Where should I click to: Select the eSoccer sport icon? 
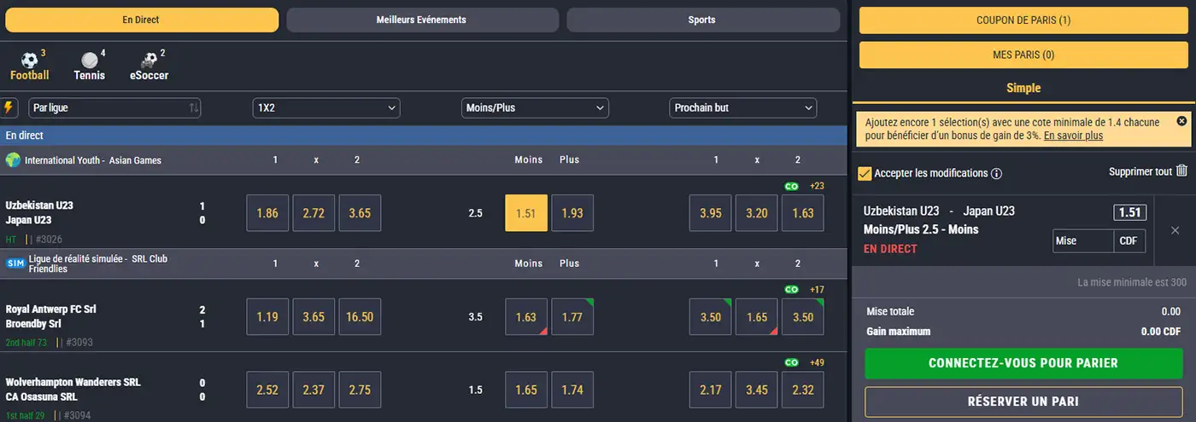tap(149, 61)
